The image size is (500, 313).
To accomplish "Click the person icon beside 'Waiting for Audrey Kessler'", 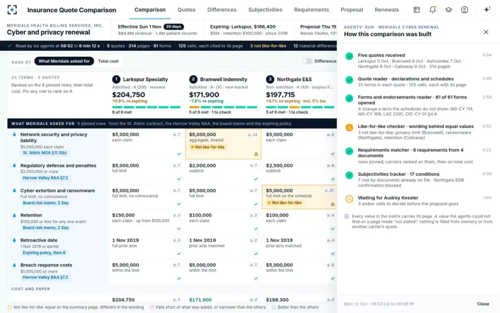I will [x=349, y=199].
